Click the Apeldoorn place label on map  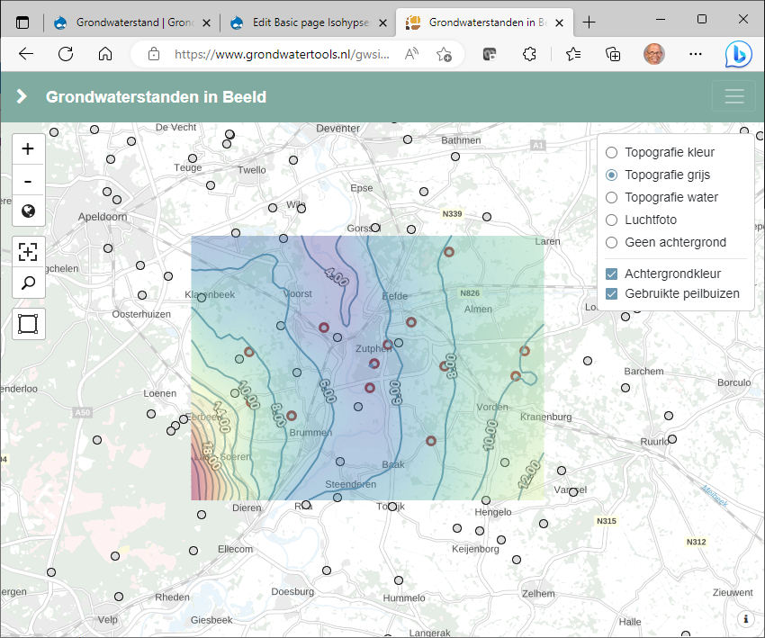click(x=103, y=217)
